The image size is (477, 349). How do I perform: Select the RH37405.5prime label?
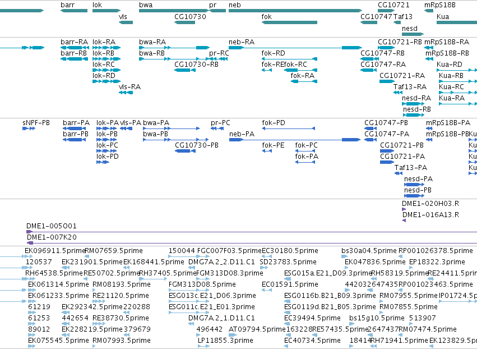[168, 273]
